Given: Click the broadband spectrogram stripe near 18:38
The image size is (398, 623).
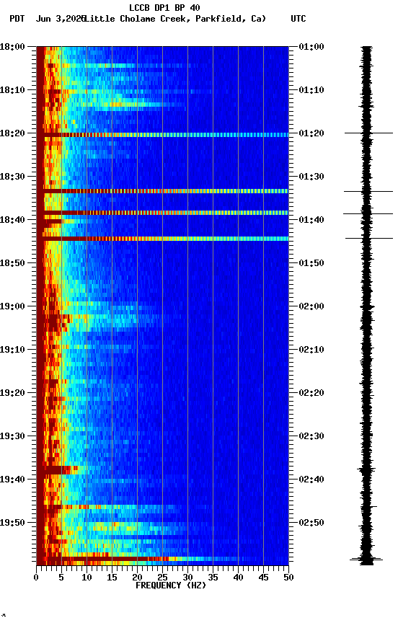Looking at the screenshot, I should 162,213.
